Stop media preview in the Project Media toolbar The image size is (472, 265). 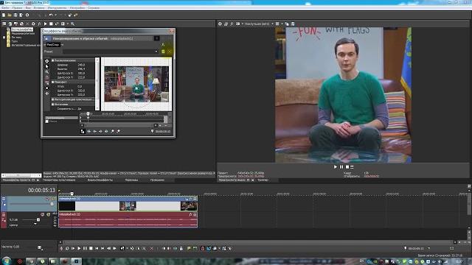point(51,24)
